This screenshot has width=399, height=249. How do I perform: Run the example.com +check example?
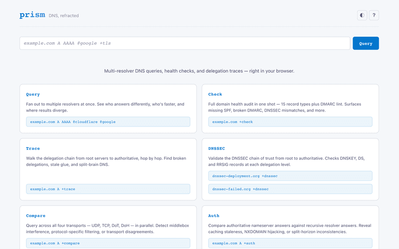coord(290,122)
